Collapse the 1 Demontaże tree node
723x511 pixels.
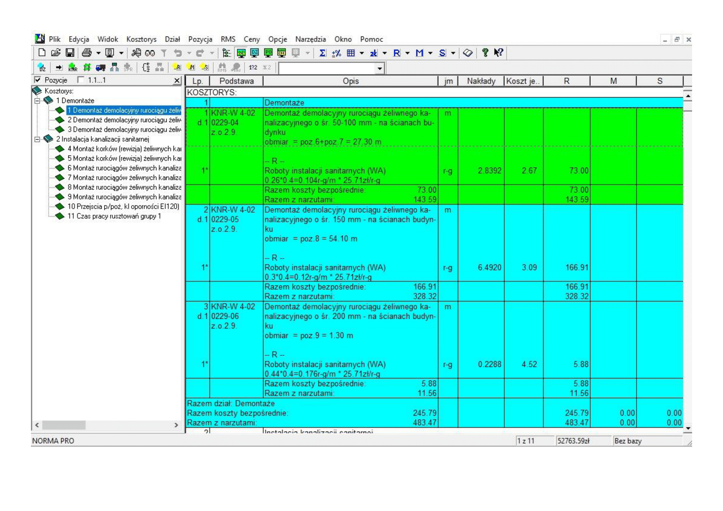click(x=37, y=101)
